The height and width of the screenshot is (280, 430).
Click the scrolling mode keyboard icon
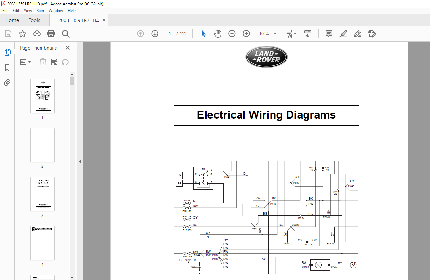coord(307,34)
